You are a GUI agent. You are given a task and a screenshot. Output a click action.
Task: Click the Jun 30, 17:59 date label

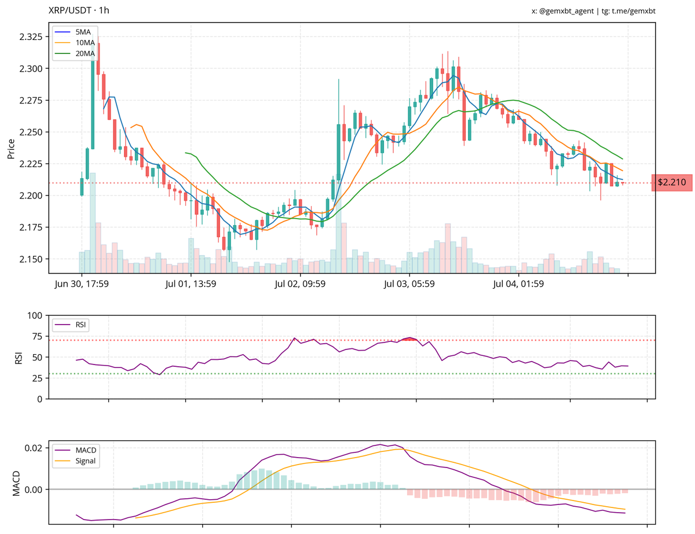(x=81, y=284)
